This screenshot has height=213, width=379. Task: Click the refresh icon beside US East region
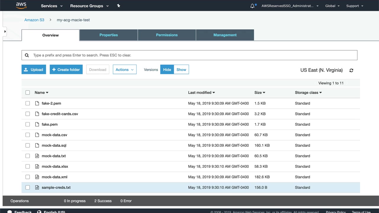click(351, 70)
